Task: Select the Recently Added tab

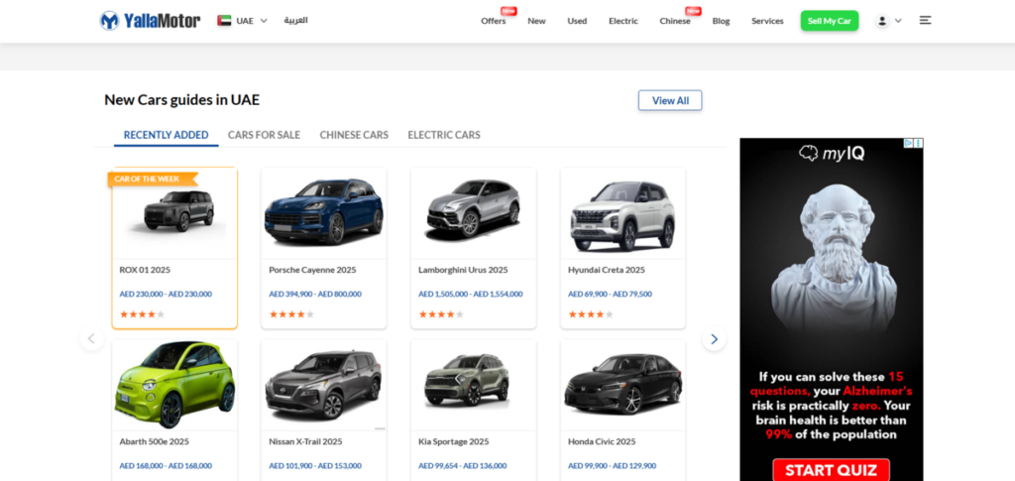Action: [x=166, y=135]
